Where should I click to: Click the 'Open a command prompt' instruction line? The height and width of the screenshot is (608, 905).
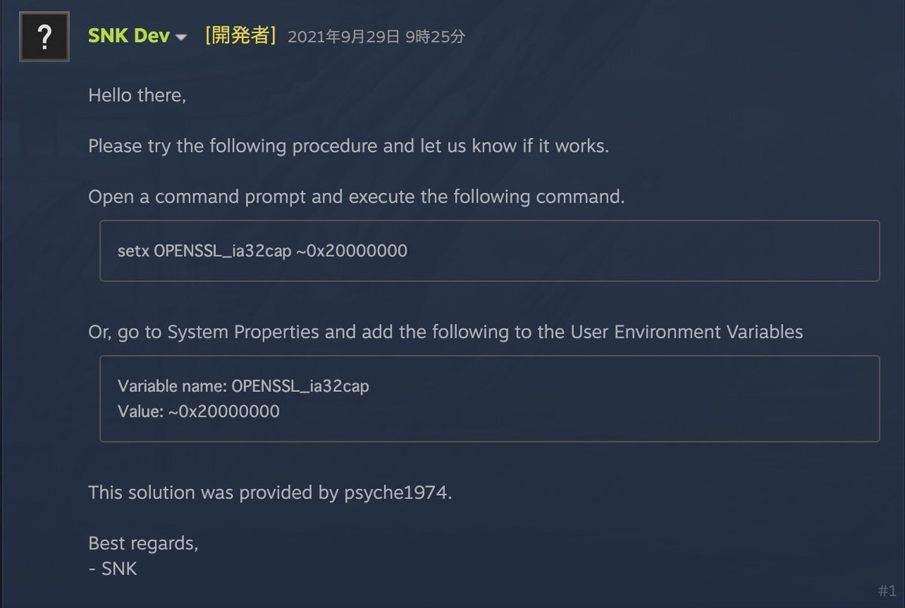356,197
